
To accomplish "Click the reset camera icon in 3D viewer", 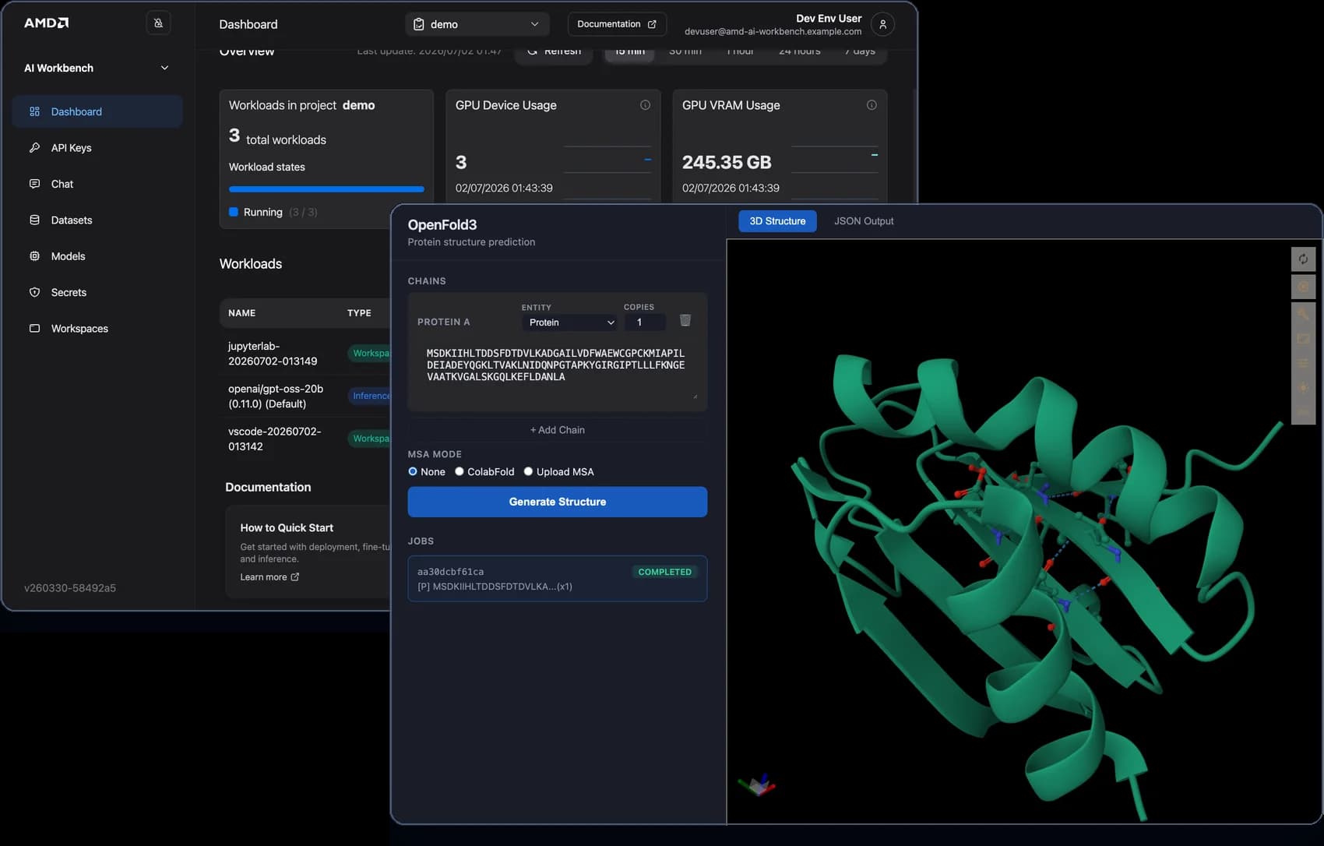I will (x=1303, y=259).
